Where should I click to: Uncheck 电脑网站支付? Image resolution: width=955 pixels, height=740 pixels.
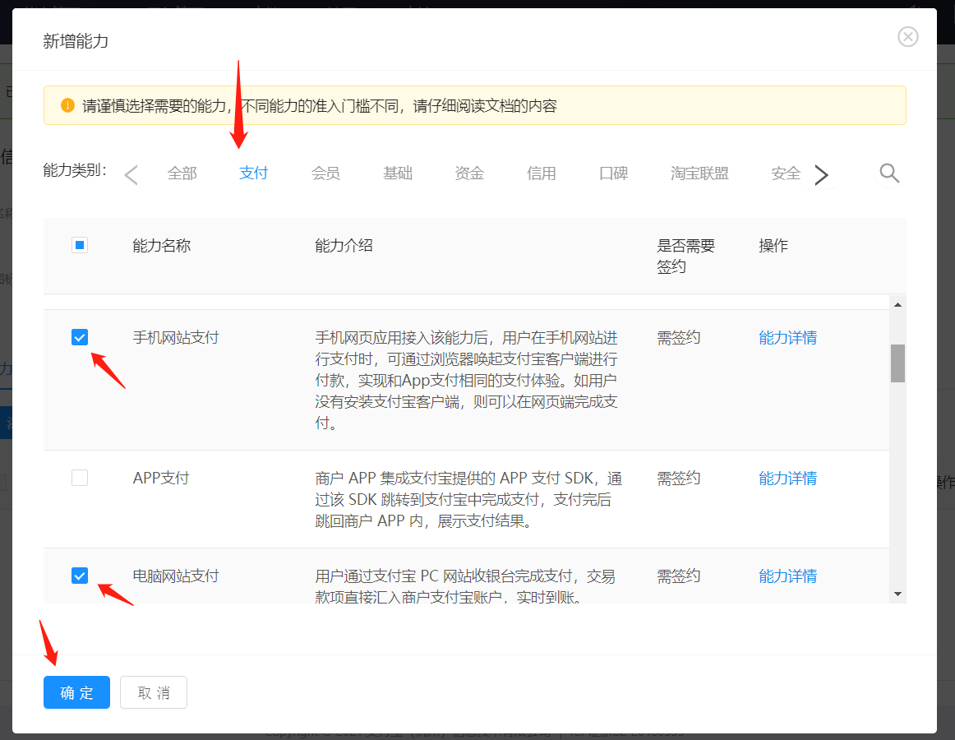click(x=79, y=576)
